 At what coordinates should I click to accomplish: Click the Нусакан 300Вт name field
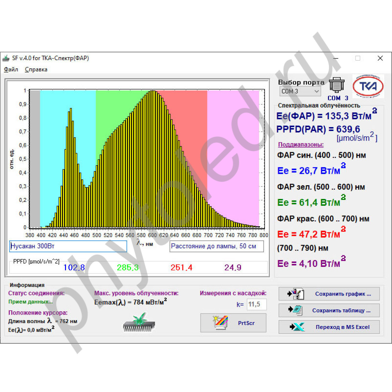(x=68, y=246)
